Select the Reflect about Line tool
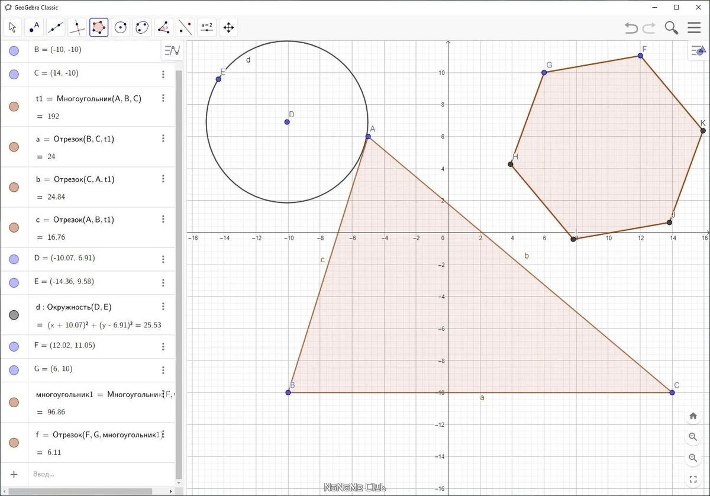Image resolution: width=710 pixels, height=496 pixels. point(185,27)
